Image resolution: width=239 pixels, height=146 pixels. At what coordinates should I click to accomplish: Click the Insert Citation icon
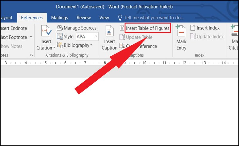click(46, 31)
